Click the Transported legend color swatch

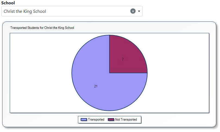point(84,120)
